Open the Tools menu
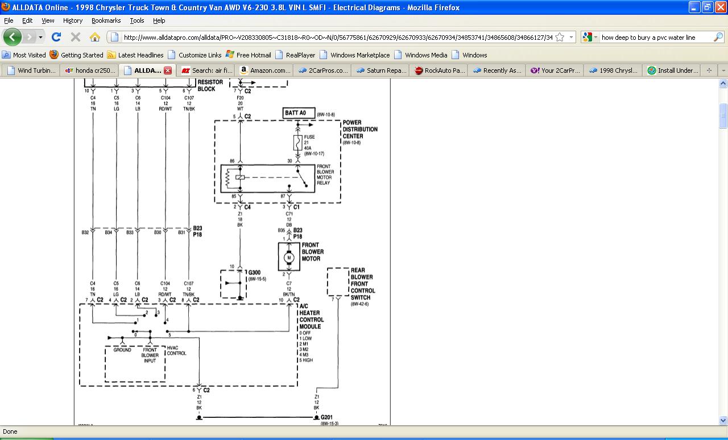 pos(136,20)
